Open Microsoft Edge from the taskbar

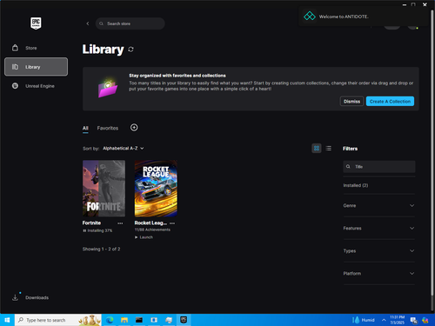click(x=110, y=320)
